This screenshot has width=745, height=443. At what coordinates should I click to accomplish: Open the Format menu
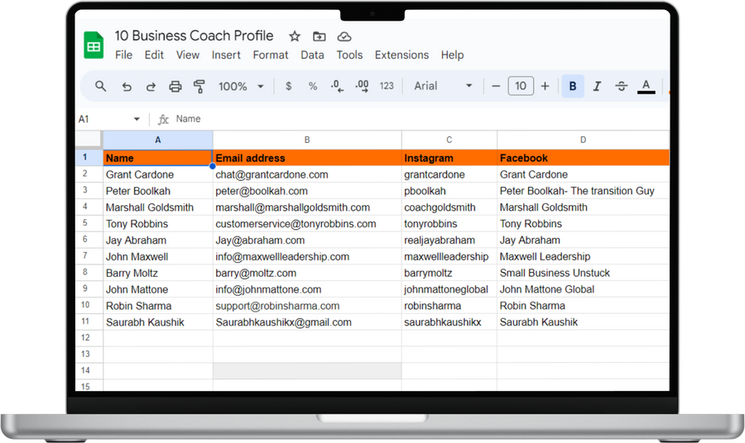271,55
